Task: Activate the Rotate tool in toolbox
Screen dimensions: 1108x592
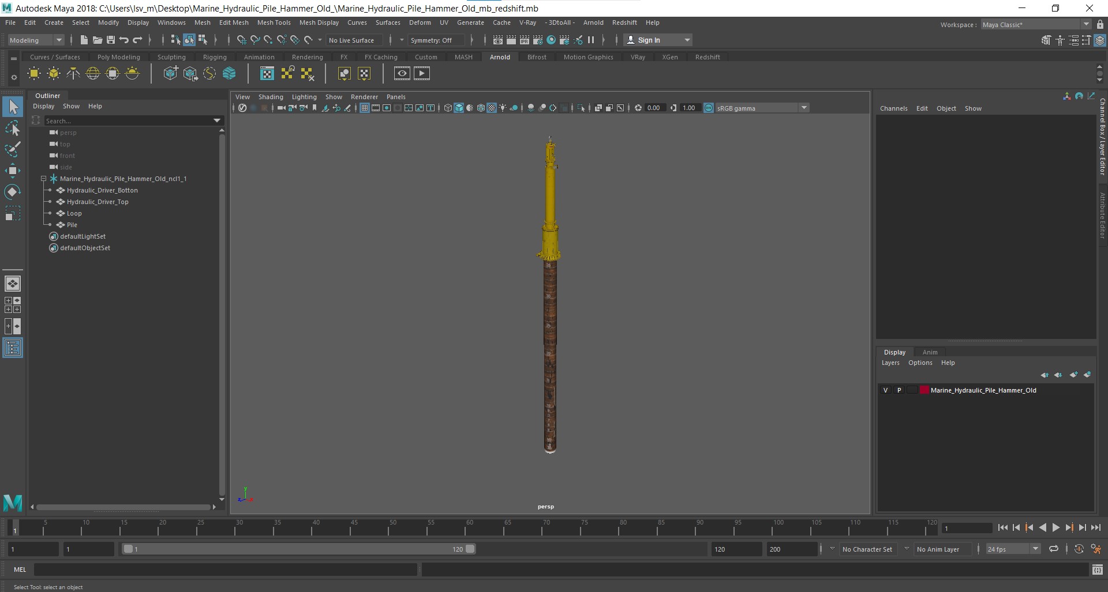Action: pos(13,191)
